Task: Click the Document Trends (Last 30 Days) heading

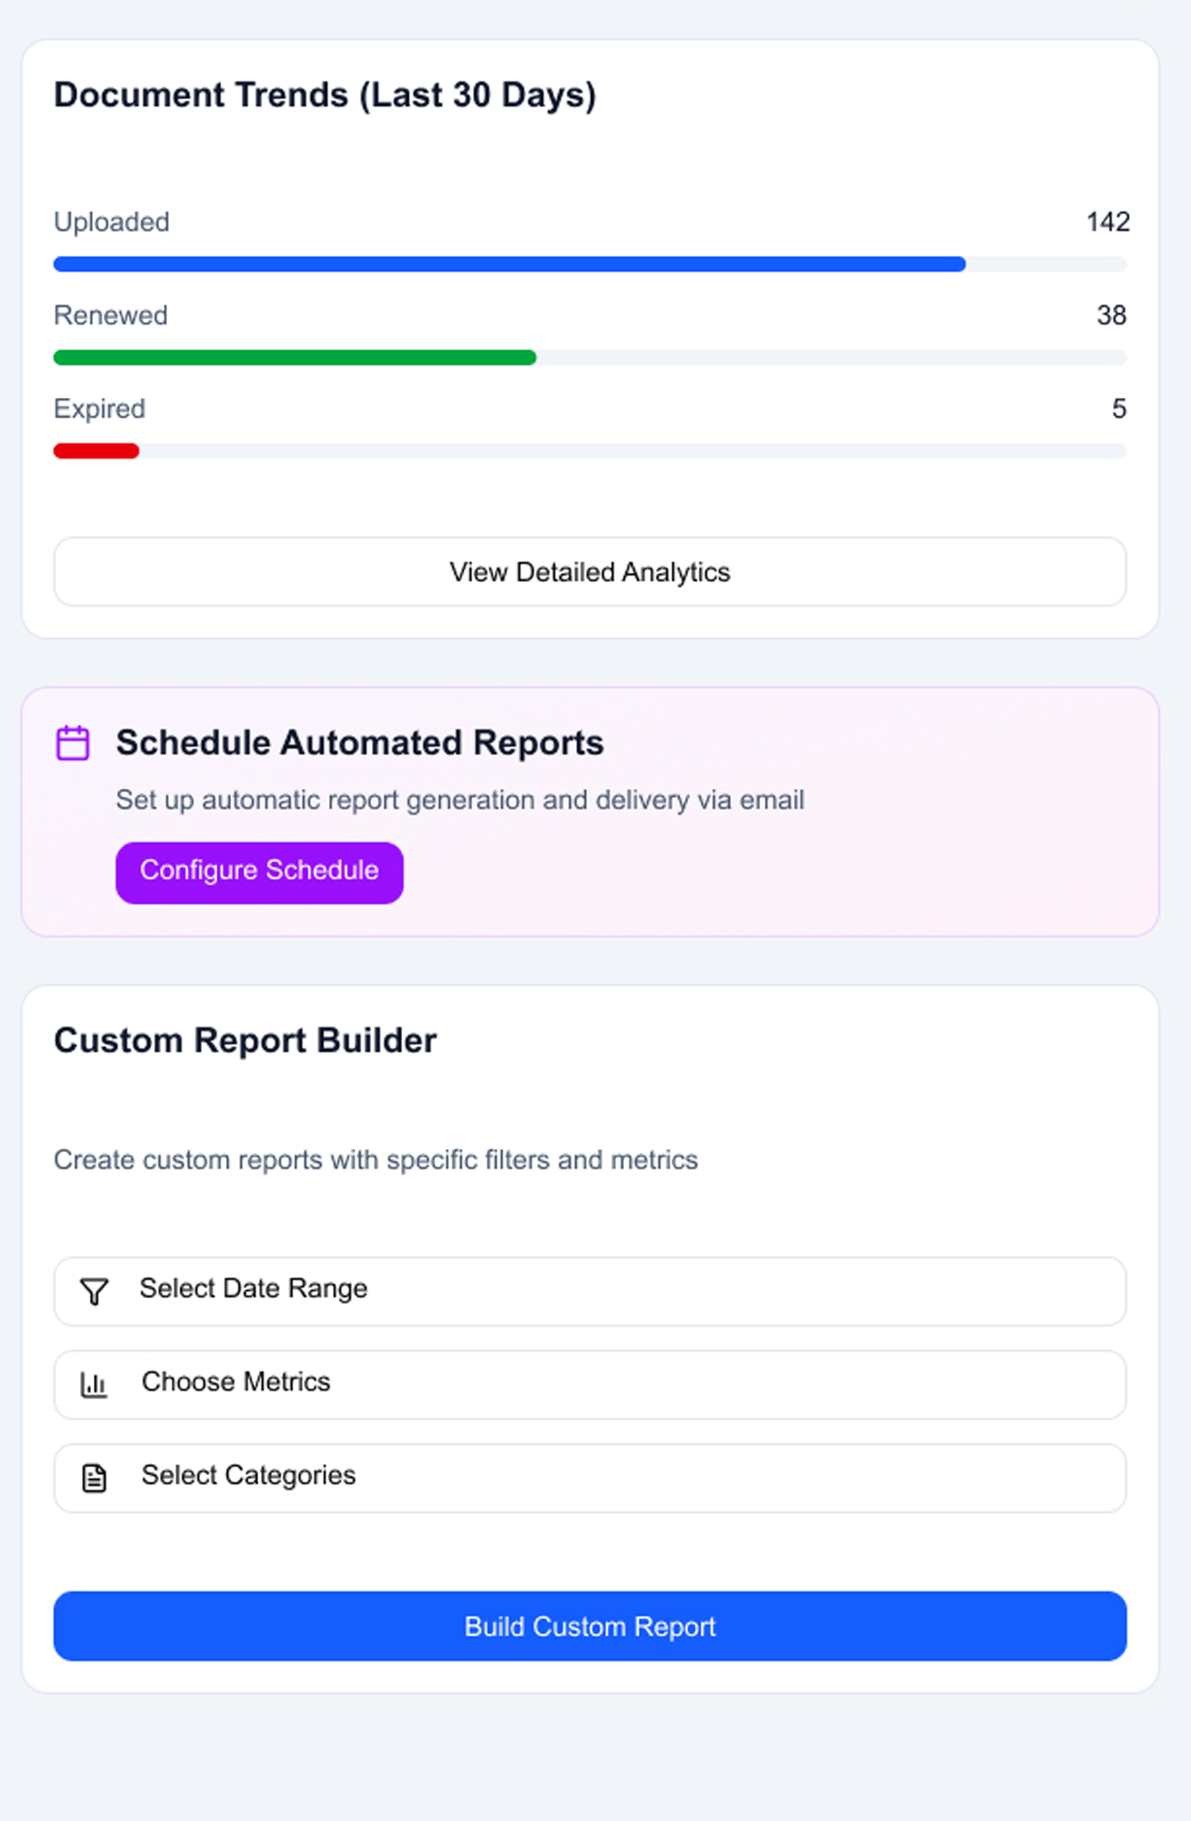Action: click(x=325, y=95)
